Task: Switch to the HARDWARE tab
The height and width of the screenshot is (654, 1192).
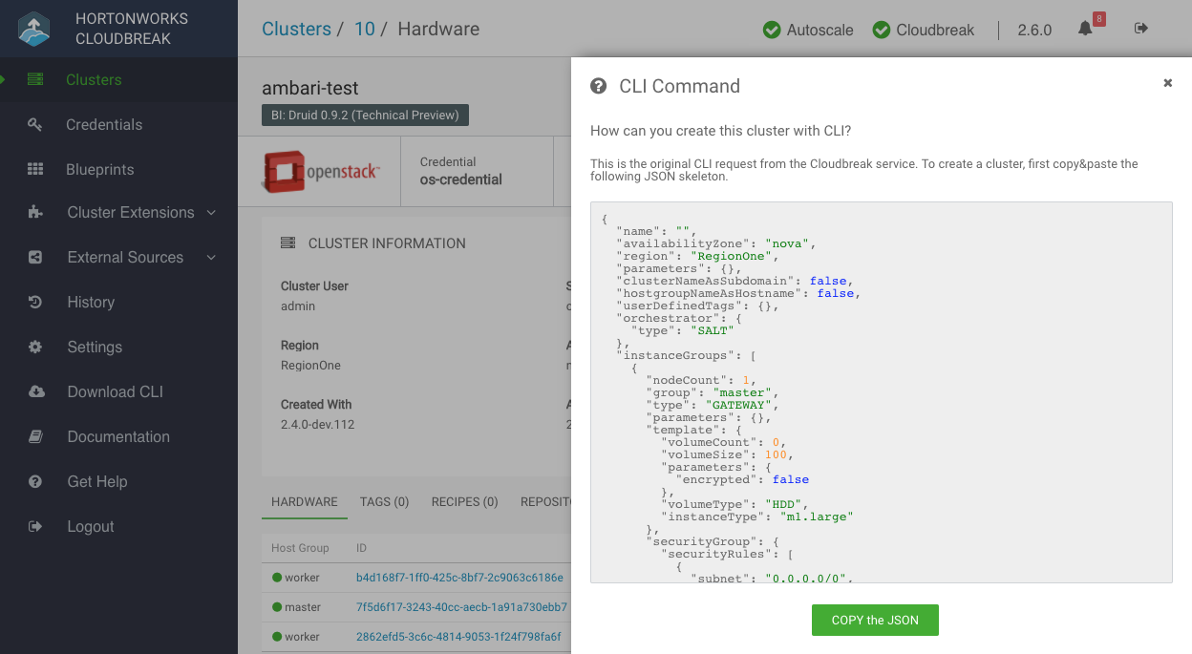Action: [x=305, y=501]
